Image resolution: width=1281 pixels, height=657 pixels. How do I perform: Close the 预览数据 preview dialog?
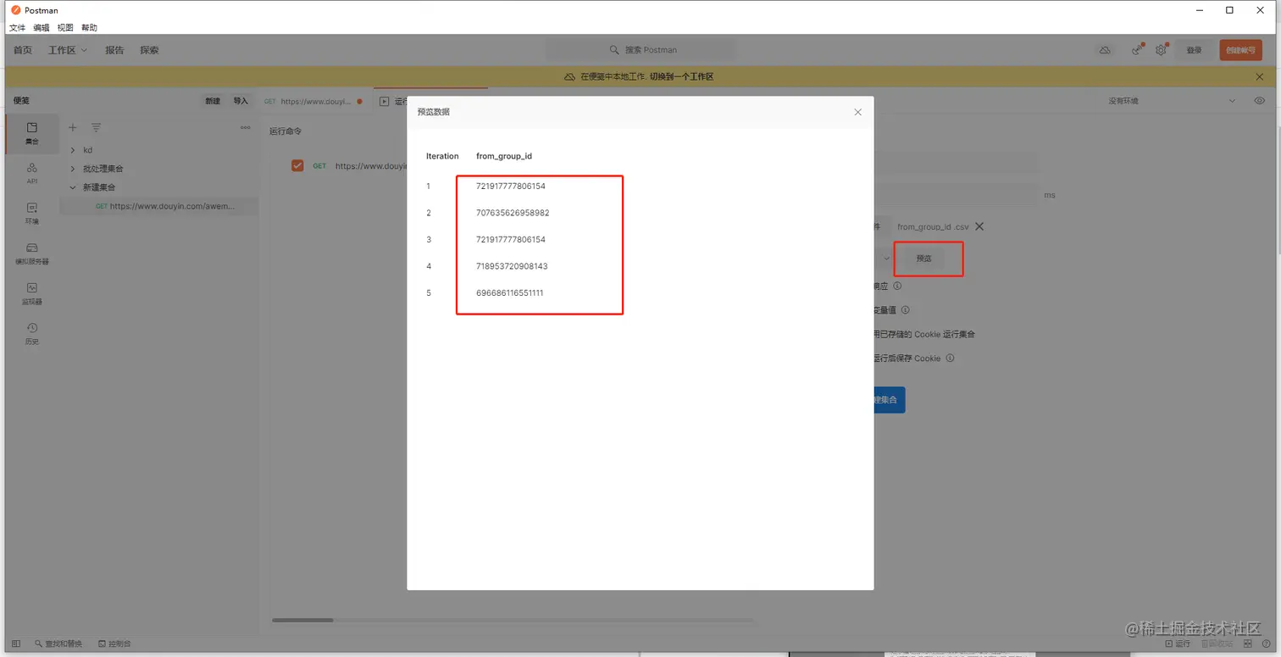pos(857,112)
